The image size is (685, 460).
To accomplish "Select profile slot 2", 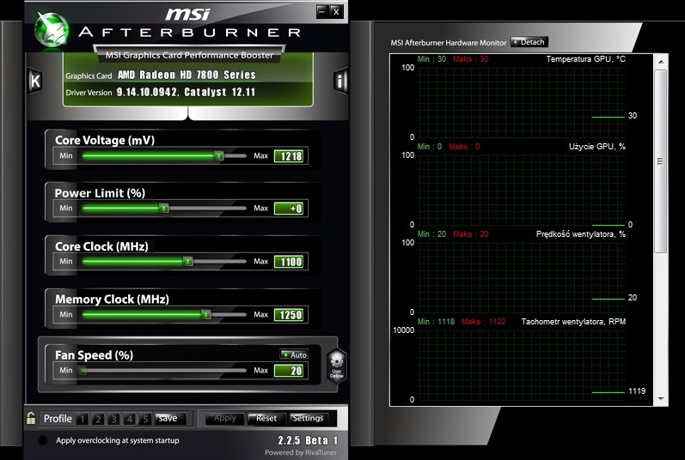I will pyautogui.click(x=98, y=419).
